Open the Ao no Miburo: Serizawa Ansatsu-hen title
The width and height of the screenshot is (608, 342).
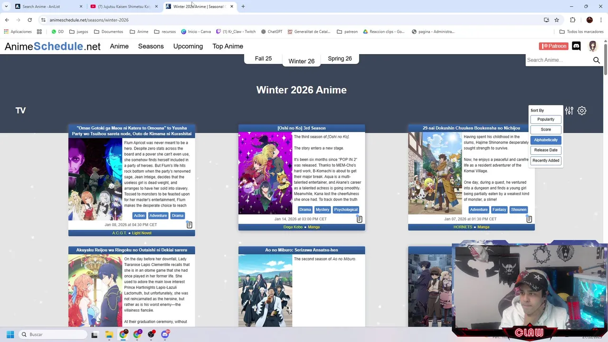[302, 250]
